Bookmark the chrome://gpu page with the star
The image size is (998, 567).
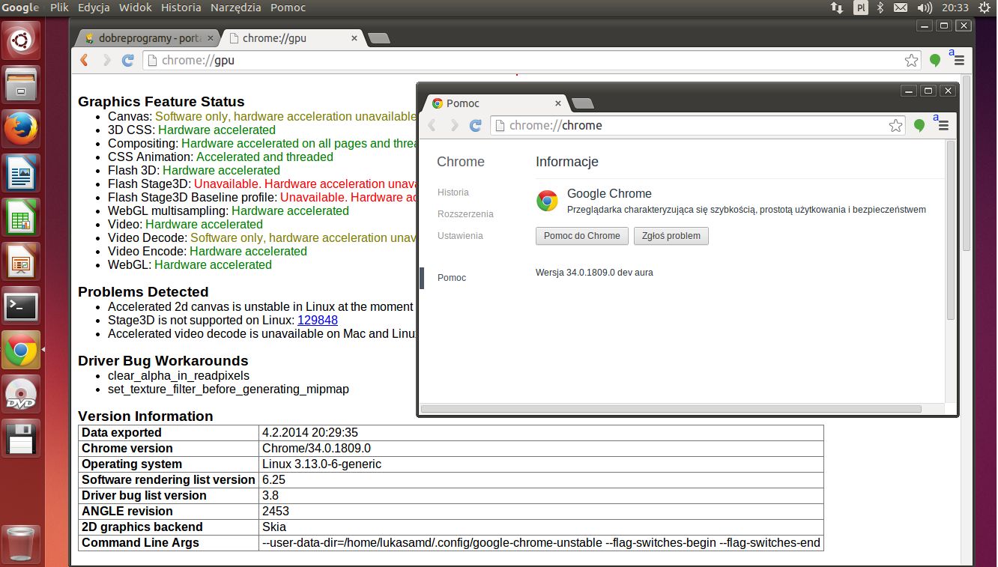click(911, 60)
